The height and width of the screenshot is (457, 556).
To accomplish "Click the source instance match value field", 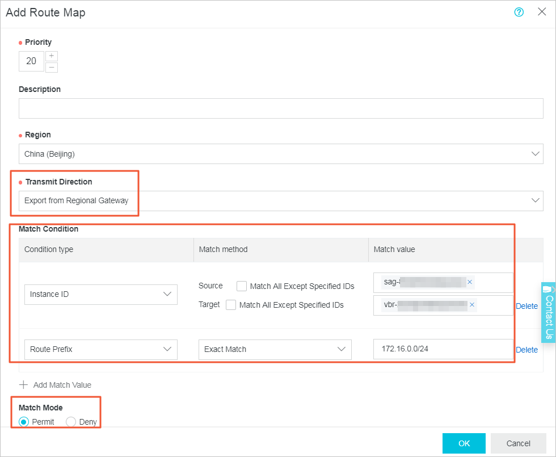I will (x=443, y=283).
